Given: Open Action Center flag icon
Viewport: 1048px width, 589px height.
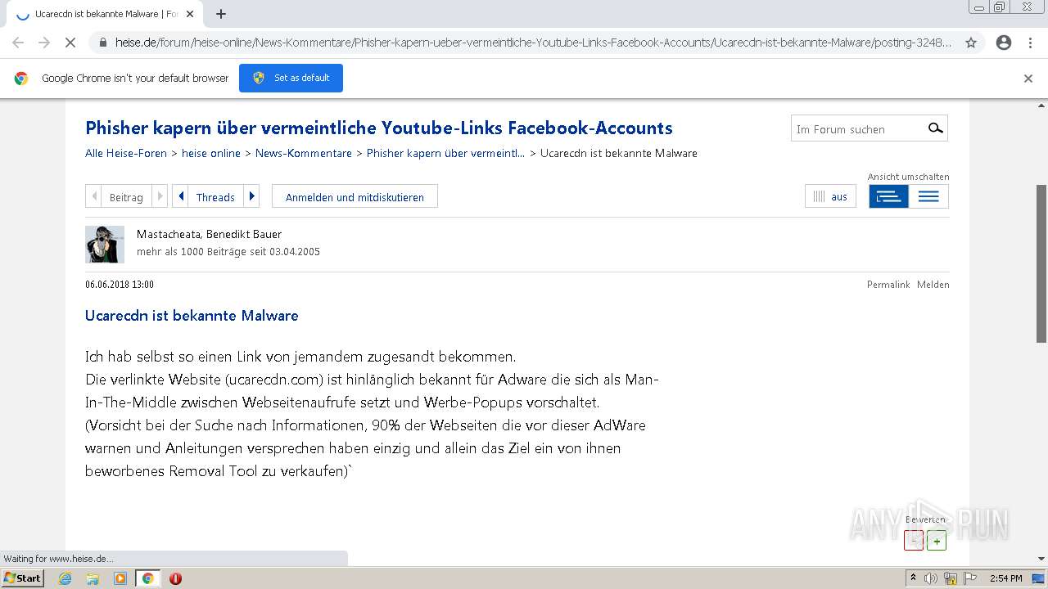Looking at the screenshot, I should pos(969,578).
